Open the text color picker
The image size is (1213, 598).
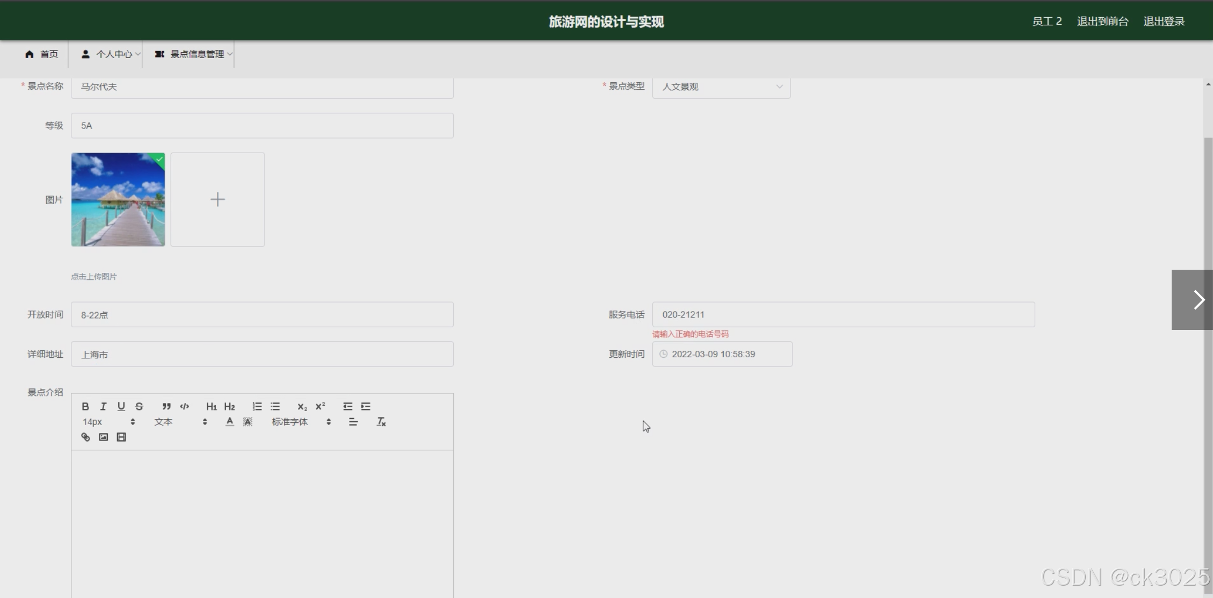(x=230, y=422)
